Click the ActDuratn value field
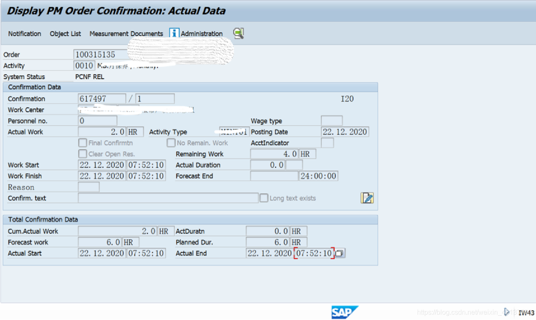 click(x=268, y=231)
